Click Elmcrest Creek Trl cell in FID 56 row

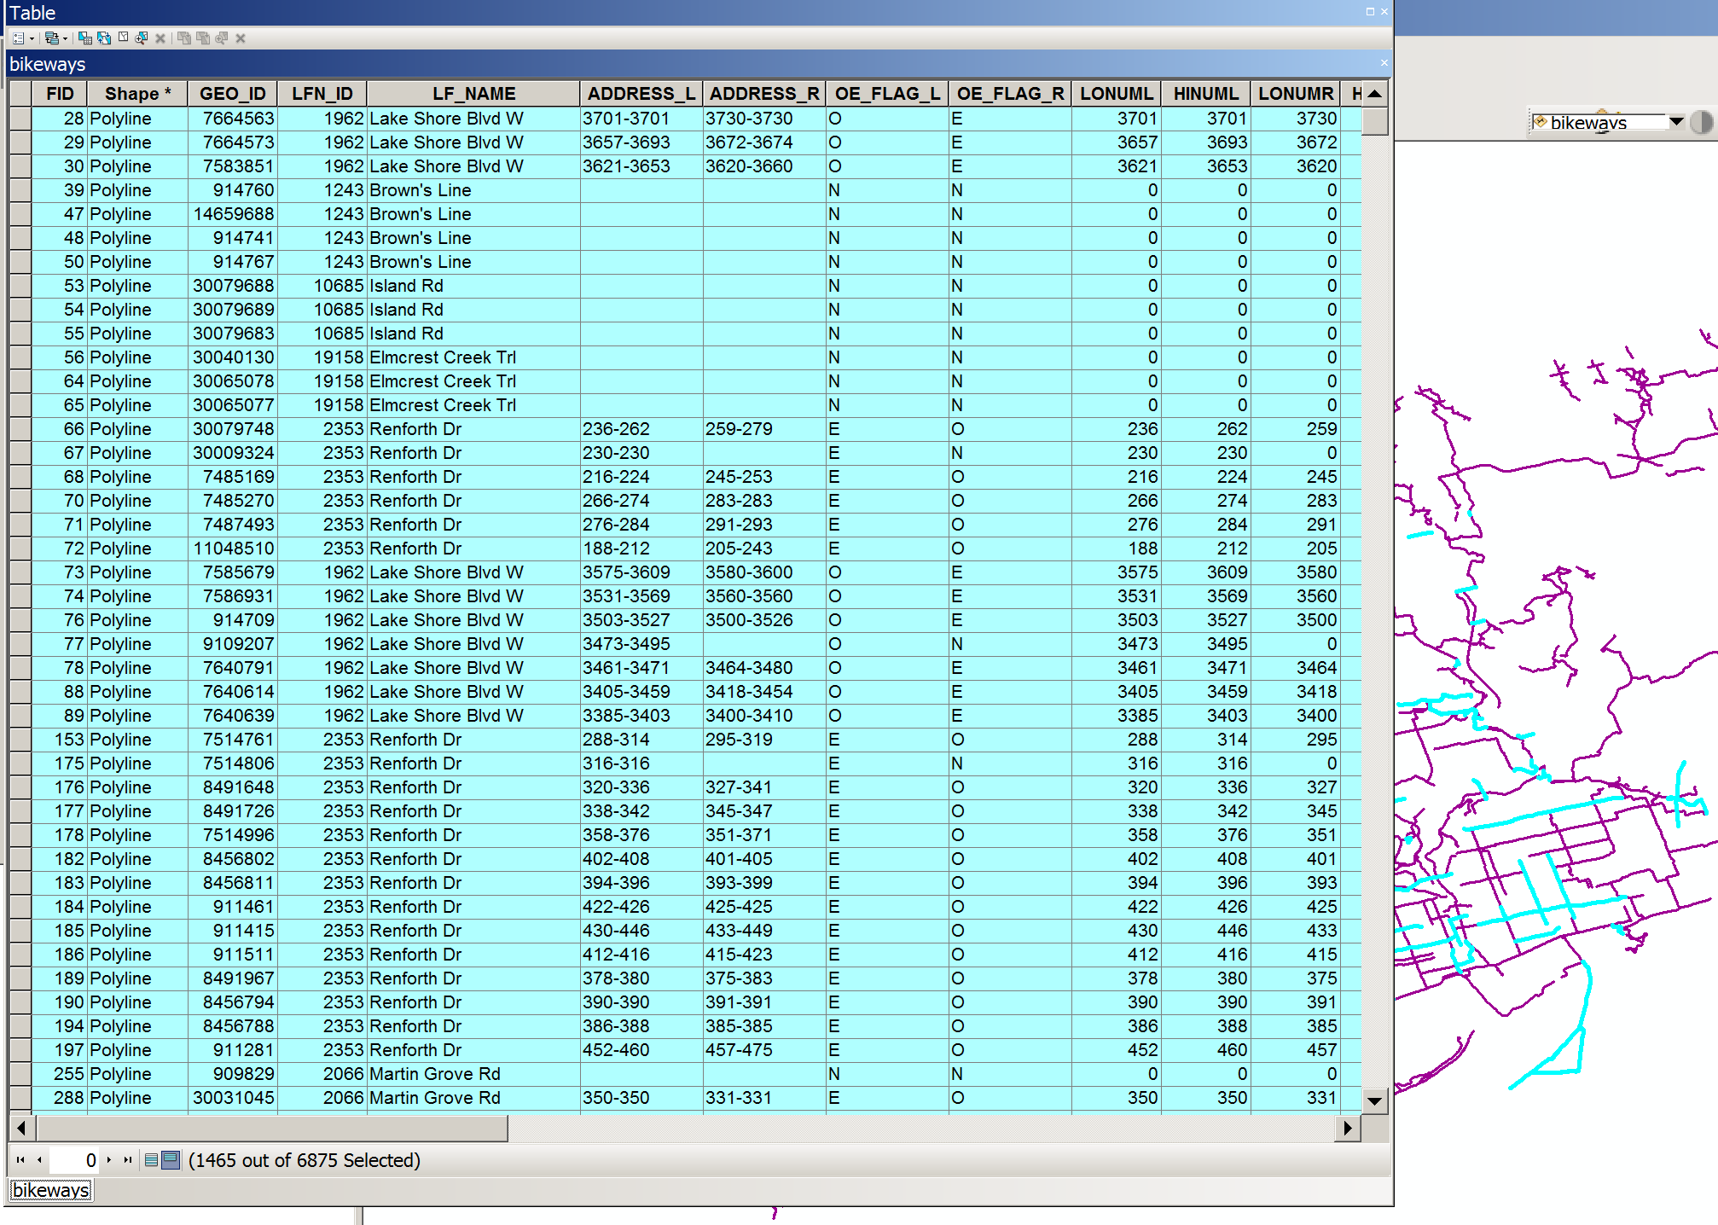(x=473, y=357)
